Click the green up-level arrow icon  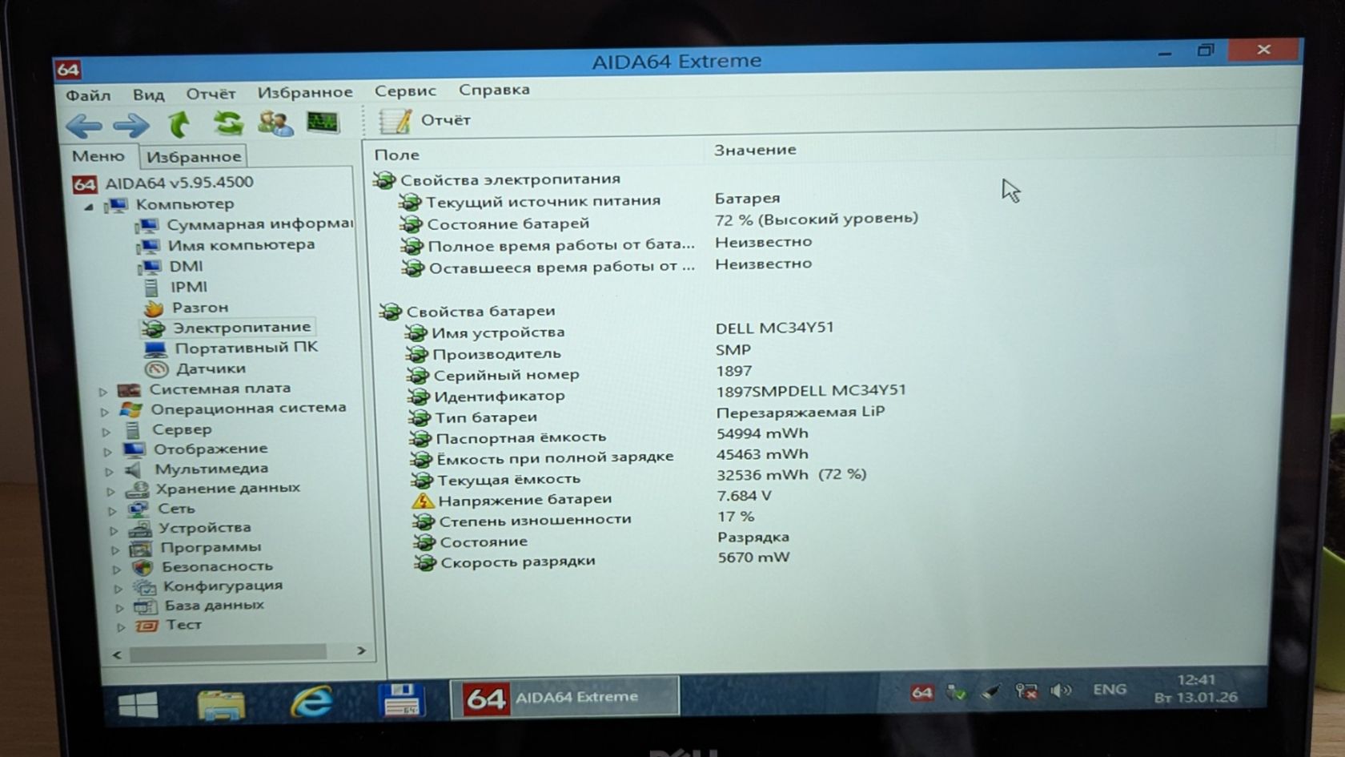180,124
